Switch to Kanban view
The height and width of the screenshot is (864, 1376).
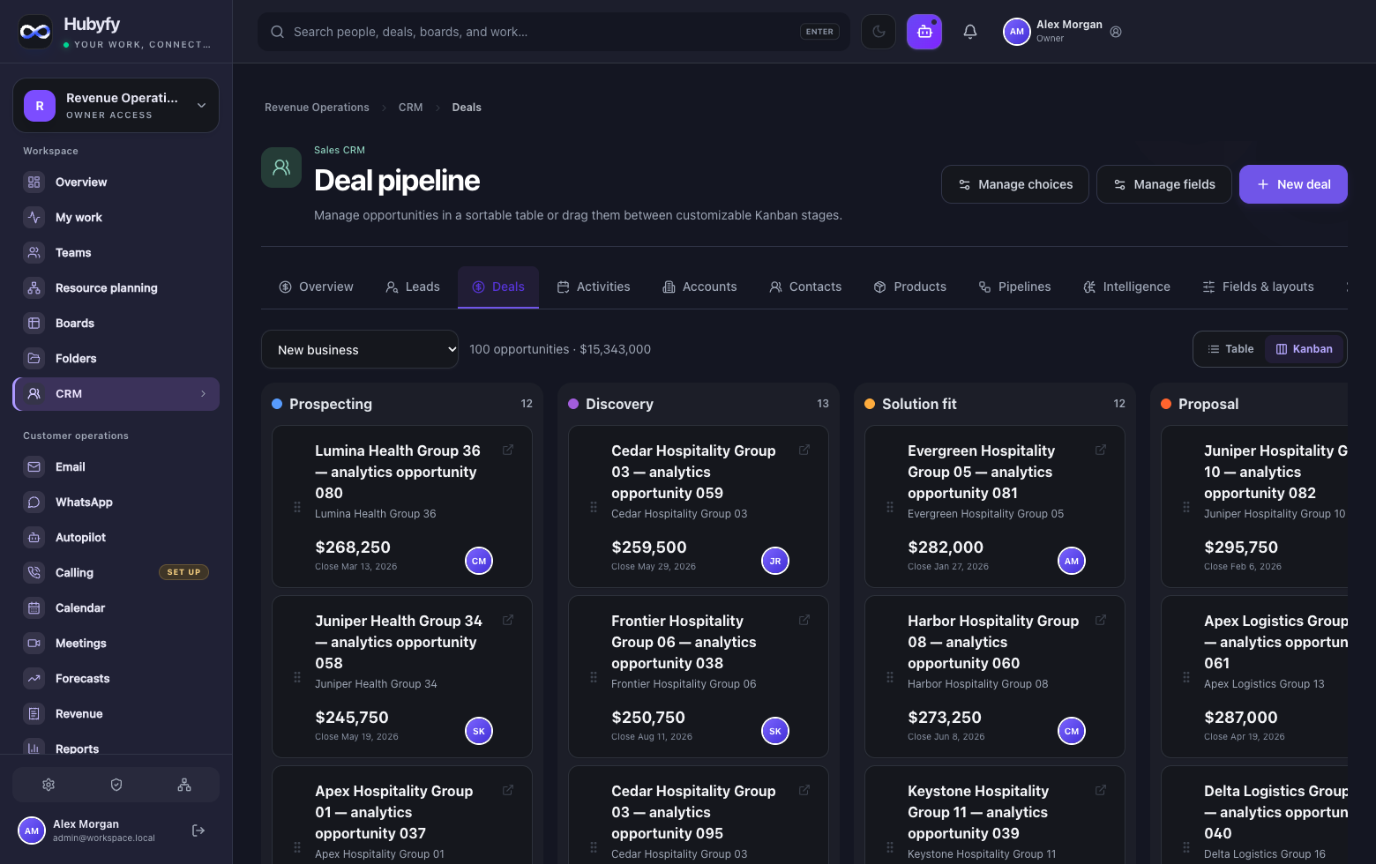[x=1304, y=349]
